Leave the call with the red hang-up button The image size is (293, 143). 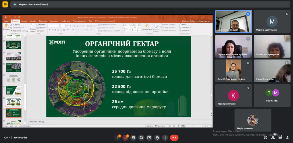174,138
